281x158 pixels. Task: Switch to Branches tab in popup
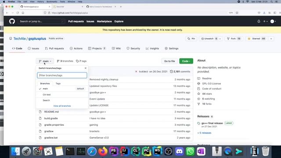[x=45, y=83]
